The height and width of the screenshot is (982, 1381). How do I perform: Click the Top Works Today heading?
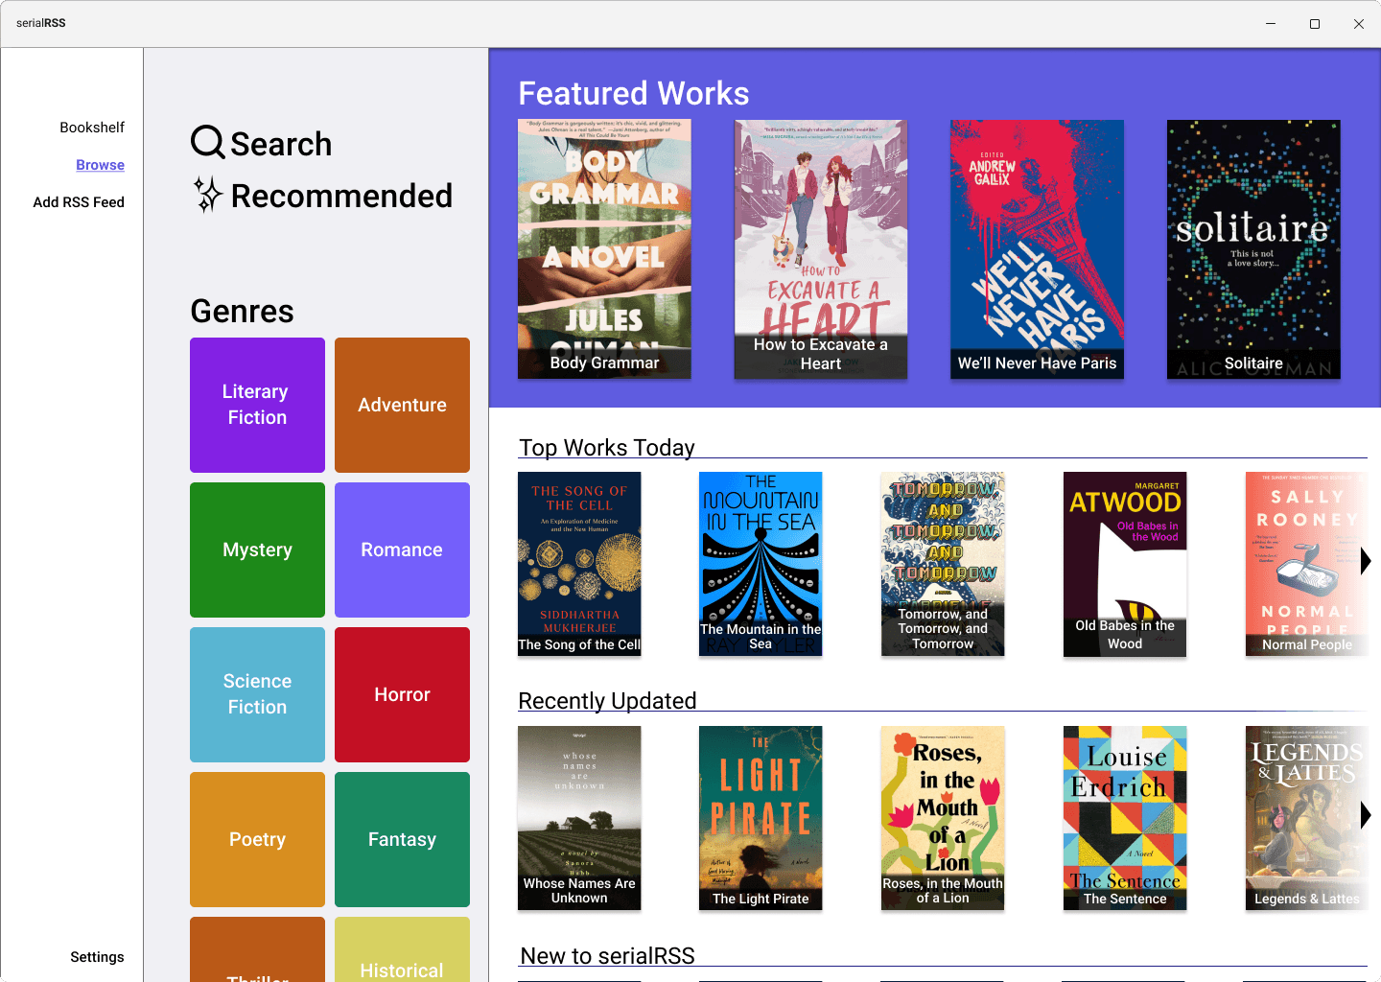click(607, 448)
